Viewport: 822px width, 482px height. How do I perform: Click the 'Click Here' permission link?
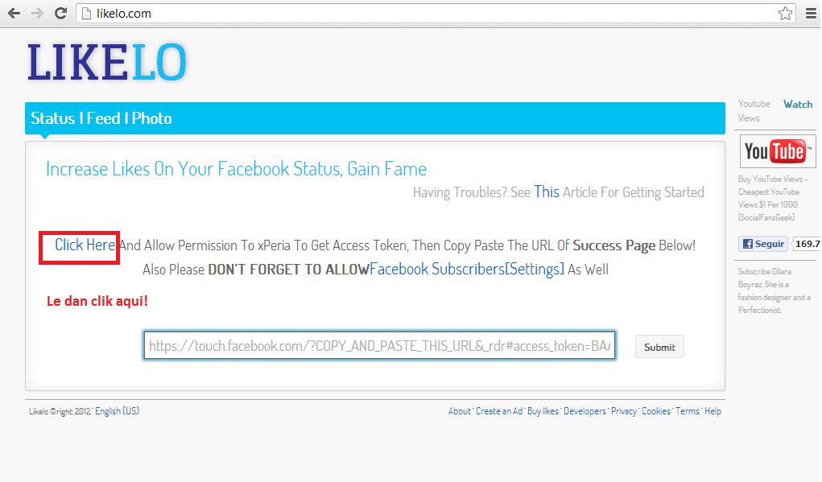pyautogui.click(x=85, y=245)
